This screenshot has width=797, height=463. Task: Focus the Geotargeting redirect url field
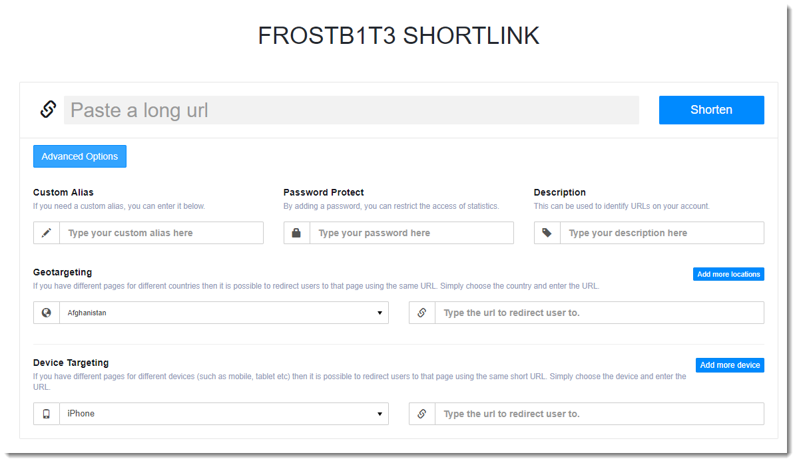[599, 313]
